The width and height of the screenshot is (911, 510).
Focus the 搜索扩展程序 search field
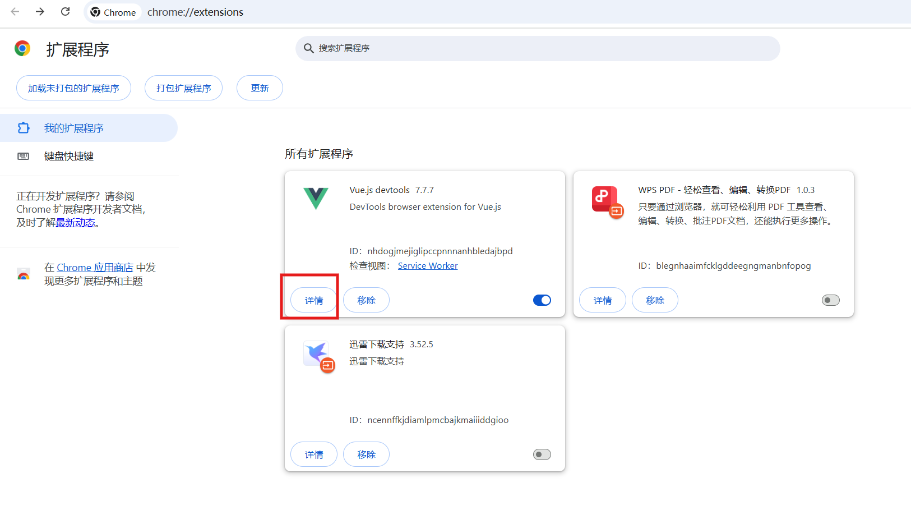pos(538,48)
